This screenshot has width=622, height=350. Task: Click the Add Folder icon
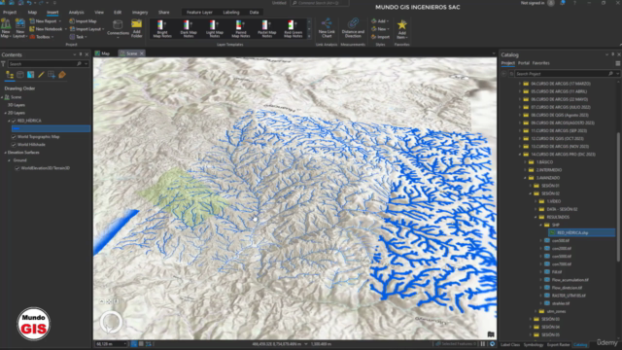[136, 23]
